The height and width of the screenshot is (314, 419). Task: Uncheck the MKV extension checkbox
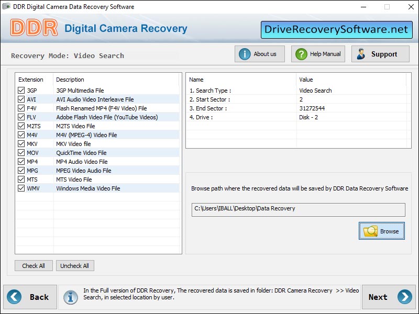(21, 143)
